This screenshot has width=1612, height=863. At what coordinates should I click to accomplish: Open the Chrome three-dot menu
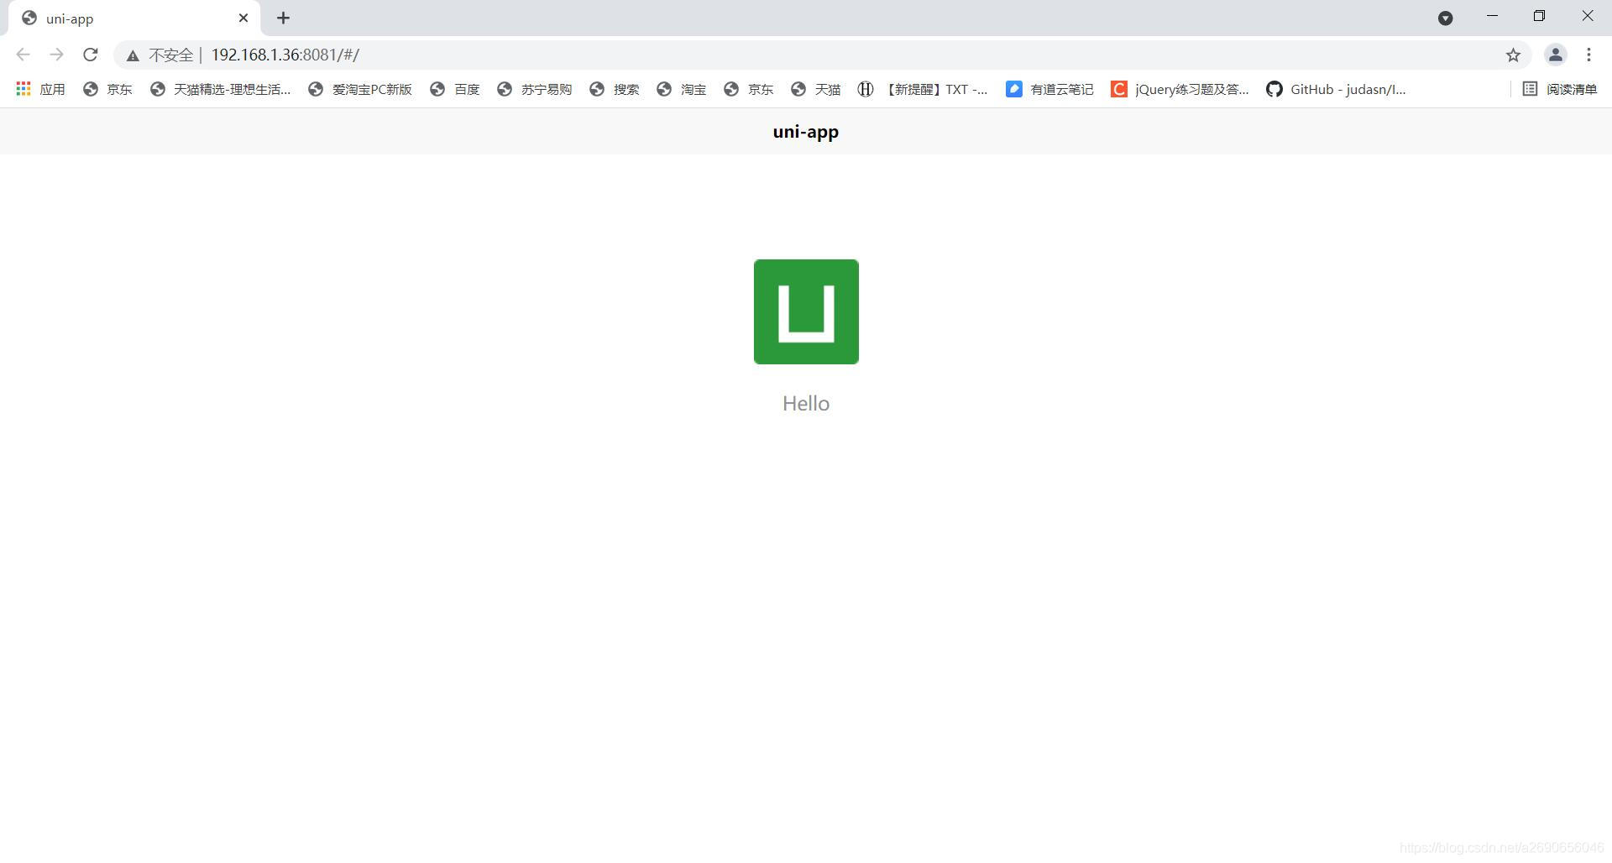click(x=1588, y=55)
